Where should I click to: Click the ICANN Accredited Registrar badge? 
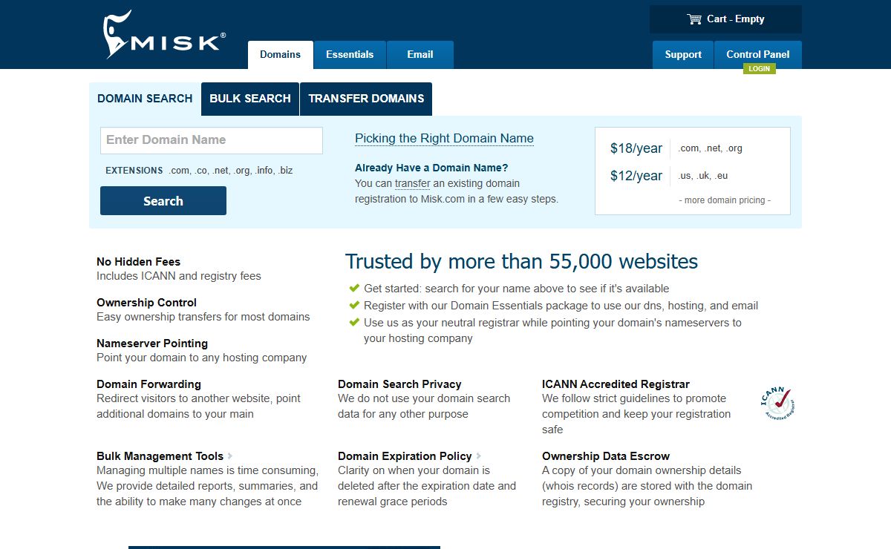pyautogui.click(x=777, y=403)
